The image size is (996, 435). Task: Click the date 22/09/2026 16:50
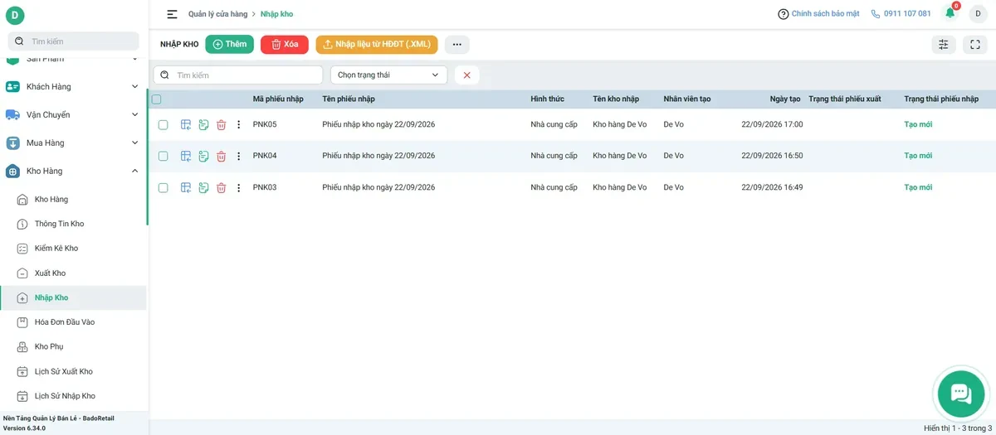tap(772, 156)
